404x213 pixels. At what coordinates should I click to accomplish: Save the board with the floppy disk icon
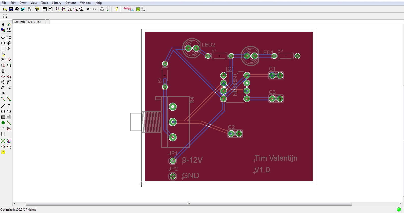coord(11,9)
